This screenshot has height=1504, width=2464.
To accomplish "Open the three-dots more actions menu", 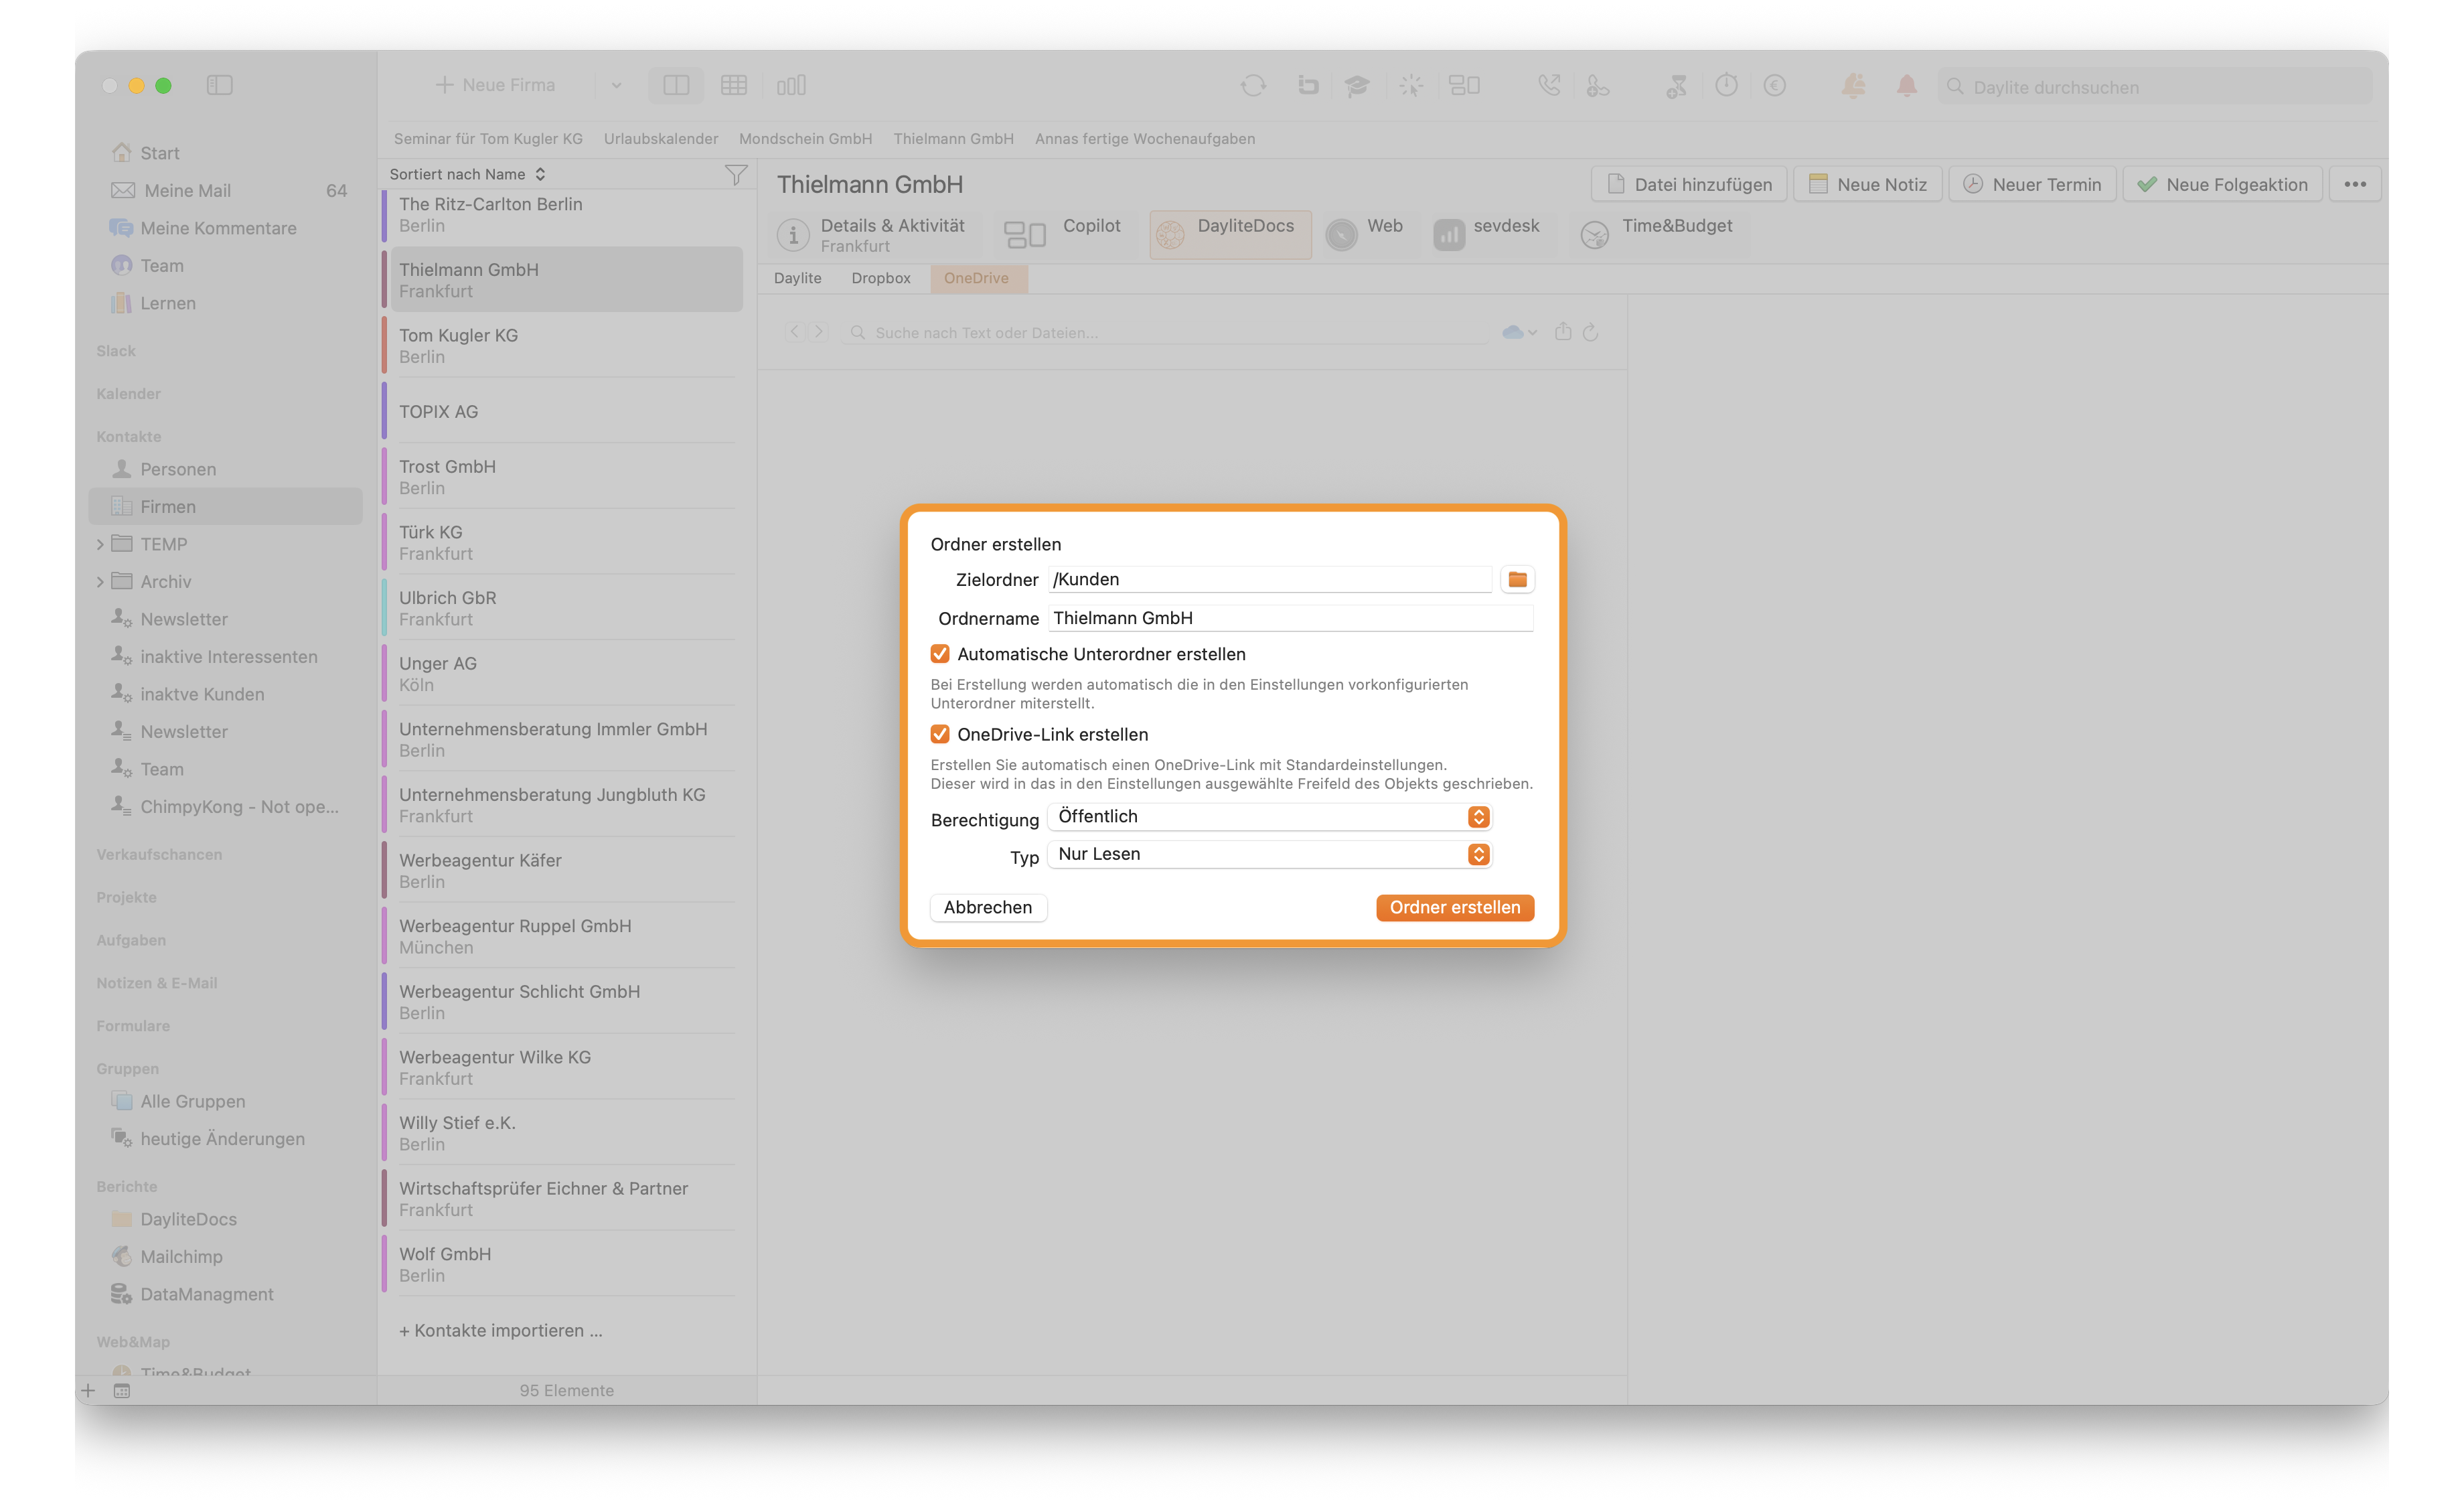I will 2355,184.
